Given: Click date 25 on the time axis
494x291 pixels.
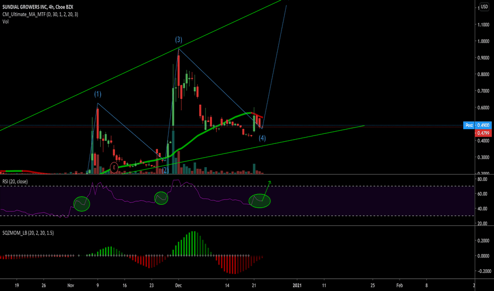Looking at the screenshot, I should click(373, 285).
